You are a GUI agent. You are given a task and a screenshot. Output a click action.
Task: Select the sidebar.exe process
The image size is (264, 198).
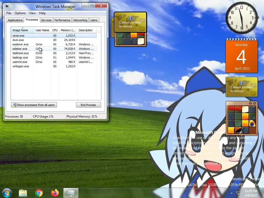click(54, 49)
